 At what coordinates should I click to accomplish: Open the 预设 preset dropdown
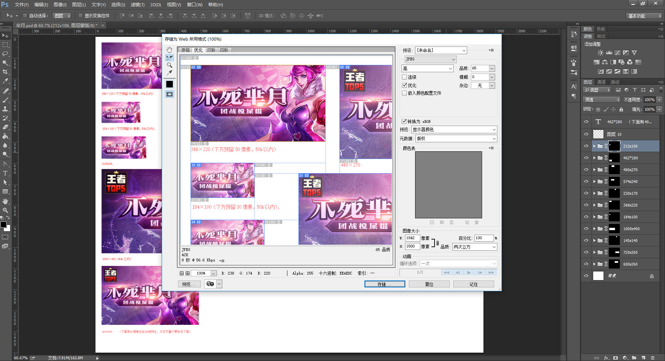[x=441, y=50]
